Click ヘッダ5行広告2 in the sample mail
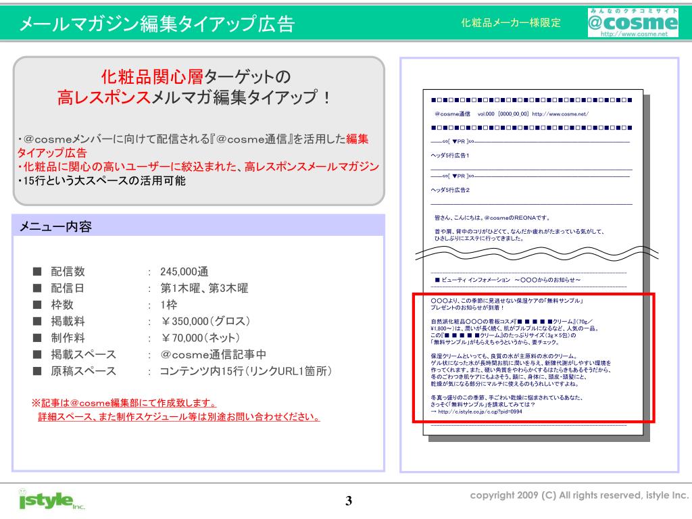The width and height of the screenshot is (692, 519). click(449, 190)
